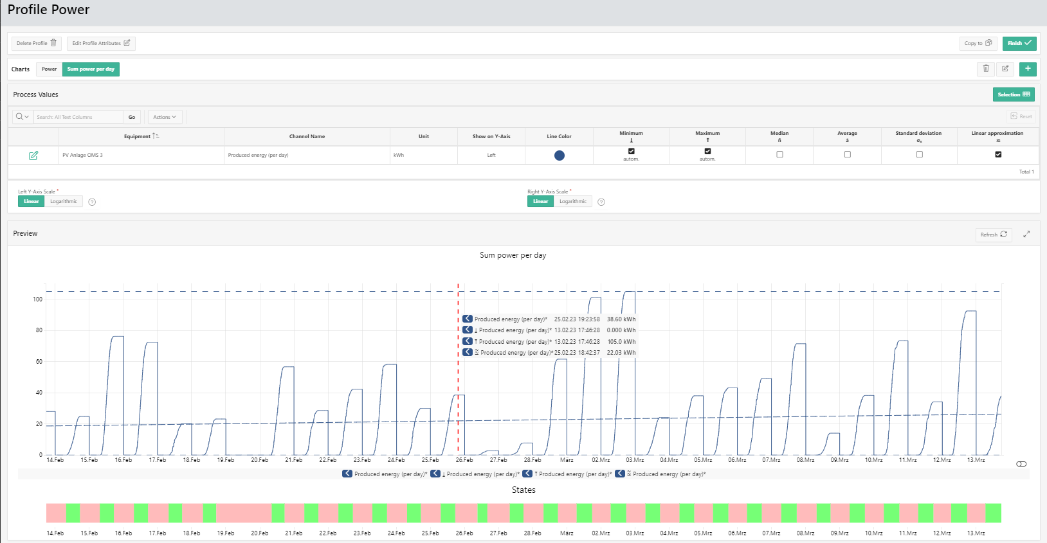This screenshot has height=543, width=1047.
Task: Click the Refresh button in Preview
Action: (993, 235)
